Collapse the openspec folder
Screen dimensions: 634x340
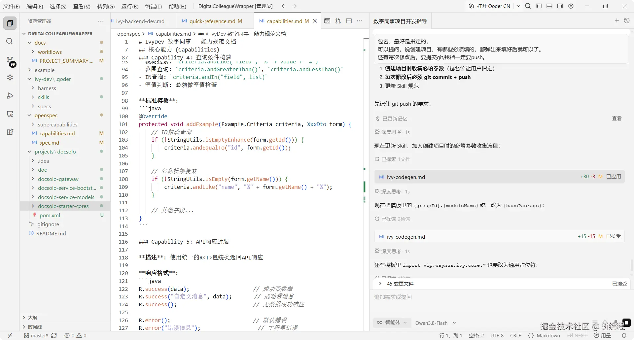pyautogui.click(x=29, y=115)
